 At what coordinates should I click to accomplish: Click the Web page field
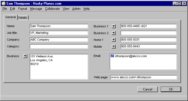(x=144, y=77)
